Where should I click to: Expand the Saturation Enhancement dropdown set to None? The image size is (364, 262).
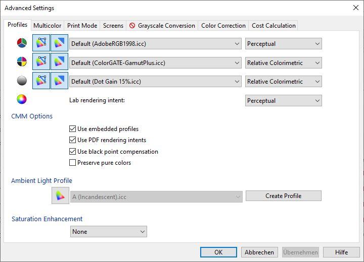(x=108, y=232)
